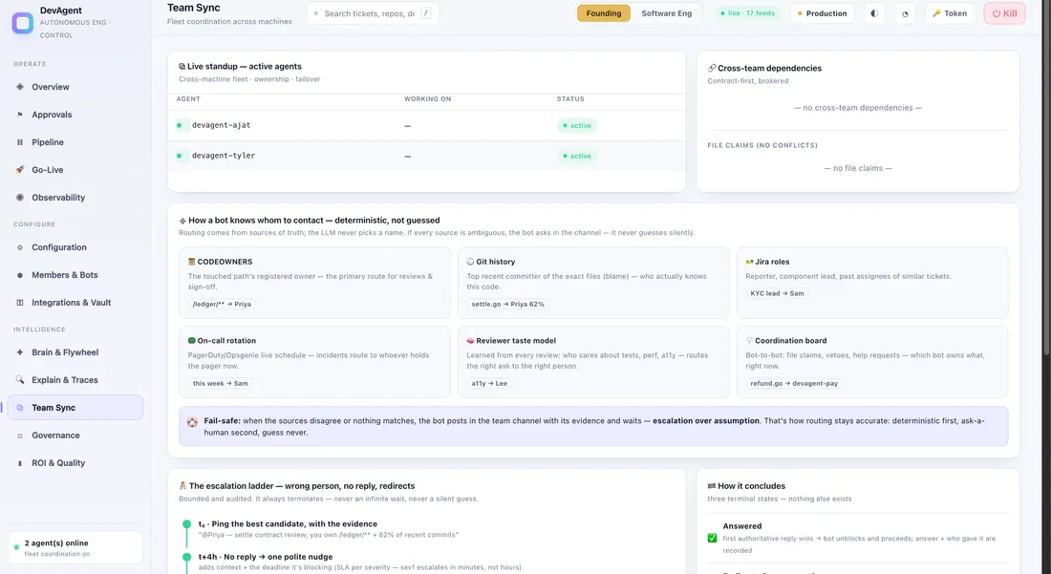Click the Fail-safe lifebuoy icon

(x=192, y=423)
